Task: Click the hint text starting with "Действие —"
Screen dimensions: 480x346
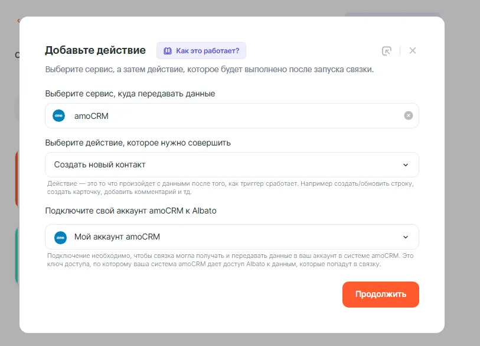Action: pyautogui.click(x=230, y=187)
